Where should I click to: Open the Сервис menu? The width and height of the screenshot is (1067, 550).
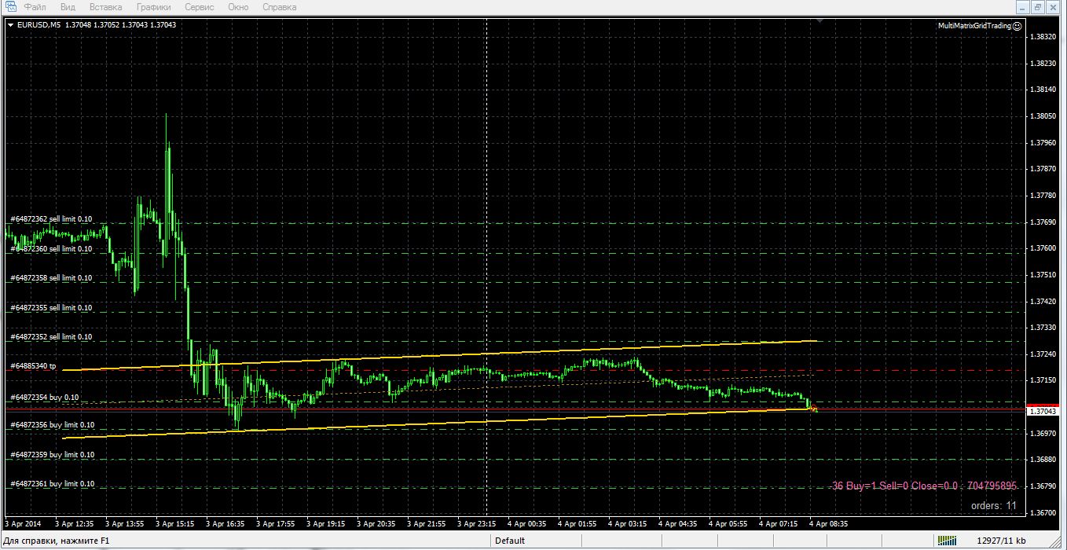pos(200,7)
